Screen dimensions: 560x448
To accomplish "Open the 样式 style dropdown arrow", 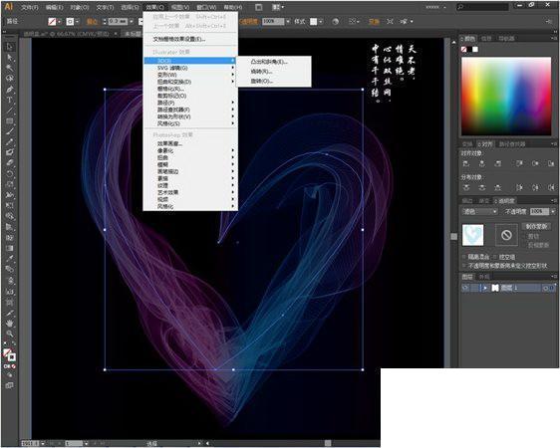I will [x=321, y=22].
